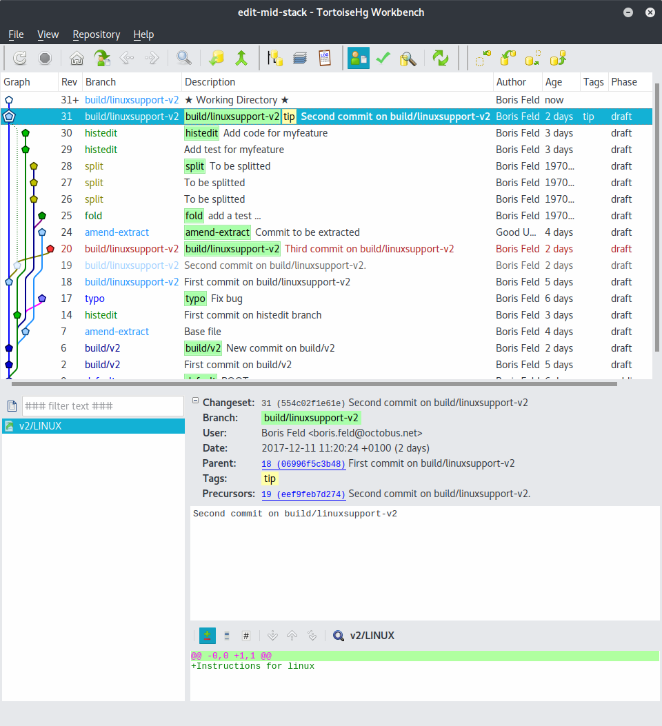The image size is (662, 726).
Task: Open the Help menu
Action: tap(143, 34)
